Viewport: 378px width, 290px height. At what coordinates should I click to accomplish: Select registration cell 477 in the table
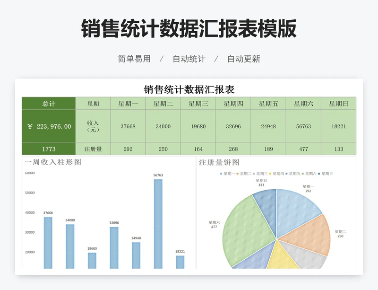pyautogui.click(x=303, y=149)
